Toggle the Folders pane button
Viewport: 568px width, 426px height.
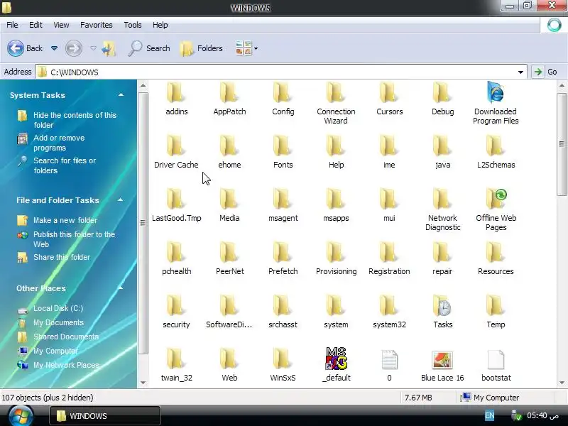tap(202, 48)
